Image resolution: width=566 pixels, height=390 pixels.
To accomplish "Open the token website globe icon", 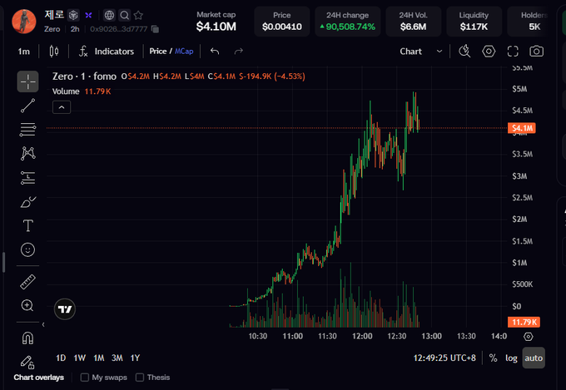I will pyautogui.click(x=109, y=15).
